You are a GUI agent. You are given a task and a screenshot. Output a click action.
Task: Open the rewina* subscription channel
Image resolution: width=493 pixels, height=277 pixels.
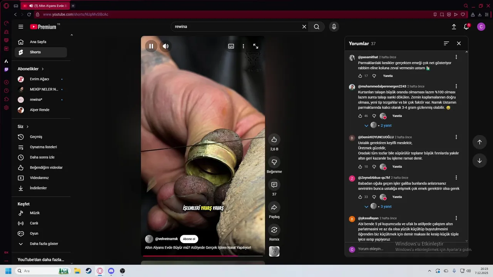click(41, 100)
